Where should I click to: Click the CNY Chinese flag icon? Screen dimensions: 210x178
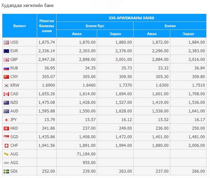coord(6,77)
